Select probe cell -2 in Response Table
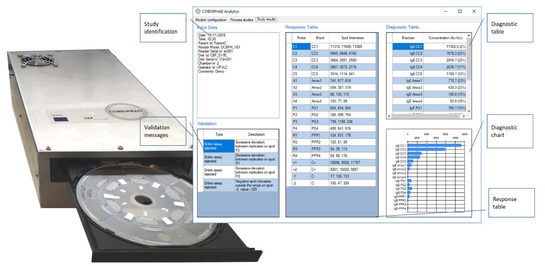The width and height of the screenshot is (545, 266). (301, 183)
